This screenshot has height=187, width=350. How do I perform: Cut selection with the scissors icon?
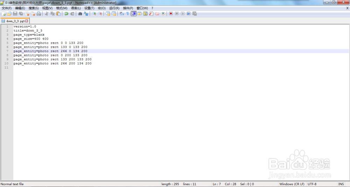[x=47, y=14]
